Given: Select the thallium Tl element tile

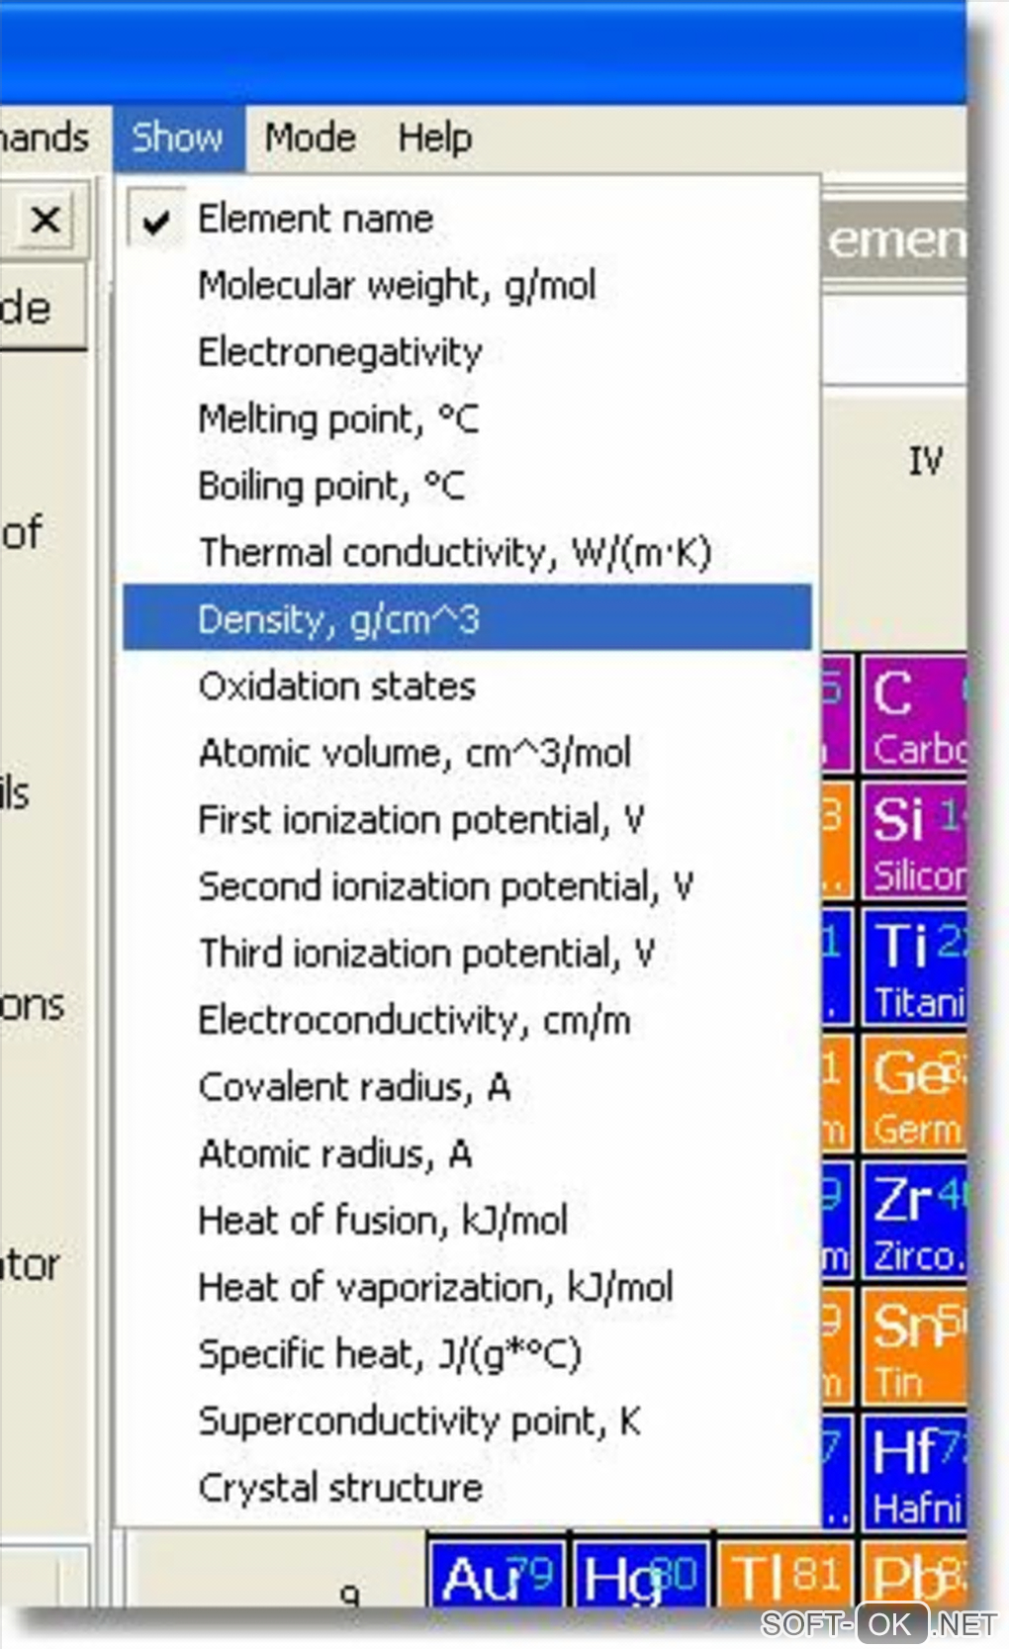Looking at the screenshot, I should point(783,1575).
